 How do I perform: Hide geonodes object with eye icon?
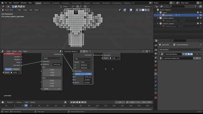pyautogui.click(x=201, y=15)
